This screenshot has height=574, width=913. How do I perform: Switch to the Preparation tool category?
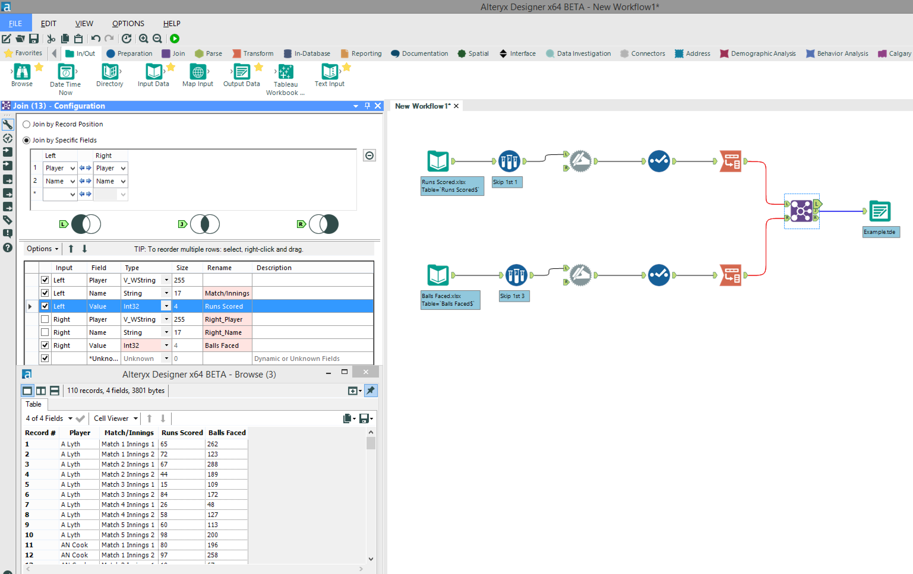click(x=129, y=53)
